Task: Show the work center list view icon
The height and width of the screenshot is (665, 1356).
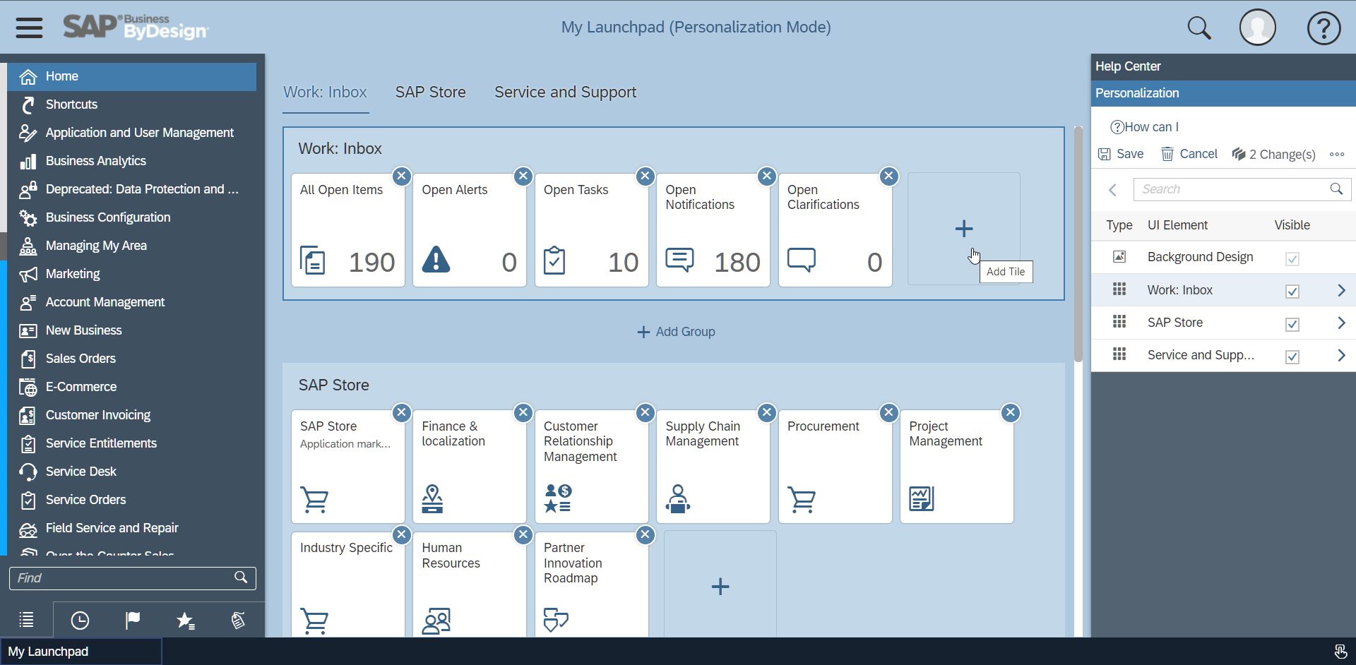Action: pyautogui.click(x=26, y=620)
